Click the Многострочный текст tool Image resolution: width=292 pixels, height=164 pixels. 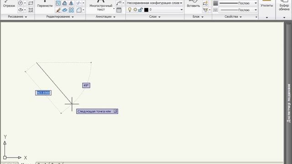tap(101, 5)
